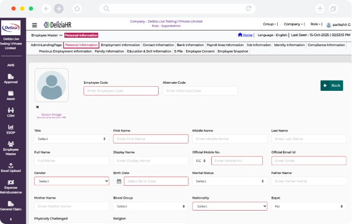
Task: Open the Approval sidebar icon
Action: tap(11, 78)
